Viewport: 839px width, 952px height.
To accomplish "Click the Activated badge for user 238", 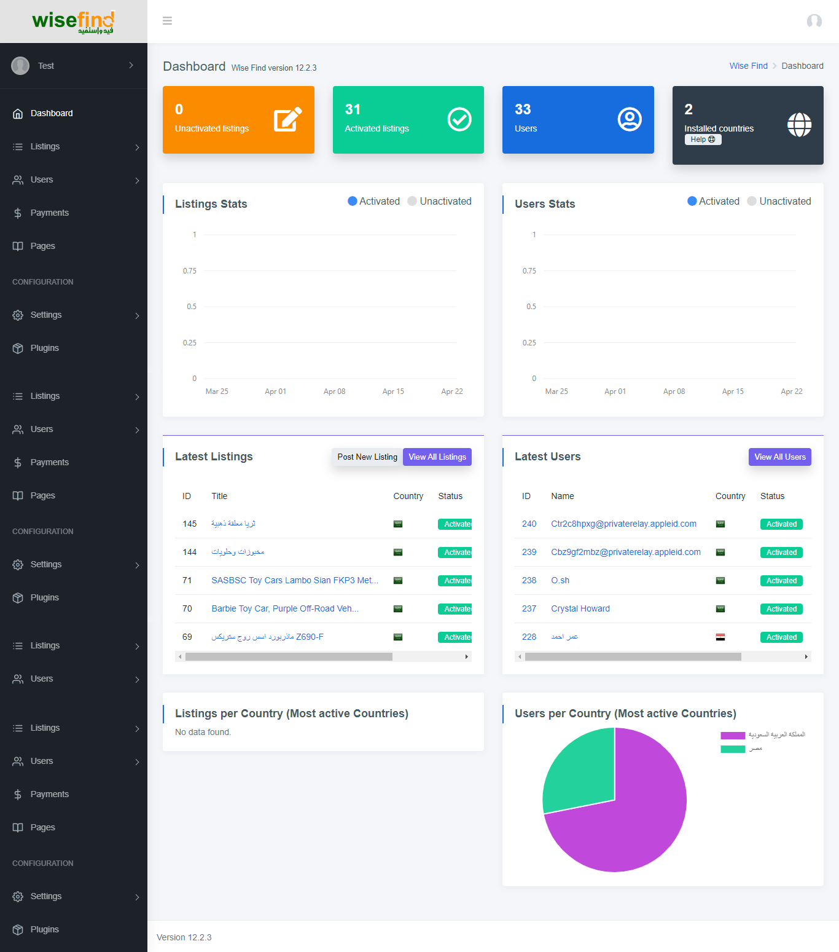I will point(781,581).
